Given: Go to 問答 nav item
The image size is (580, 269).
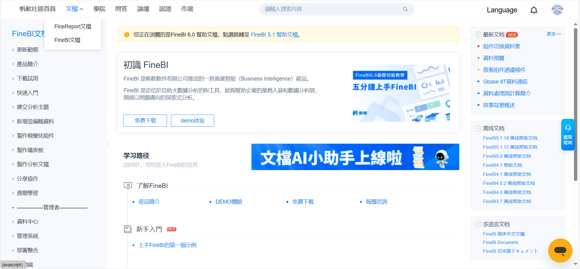Looking at the screenshot, I should click(x=121, y=9).
